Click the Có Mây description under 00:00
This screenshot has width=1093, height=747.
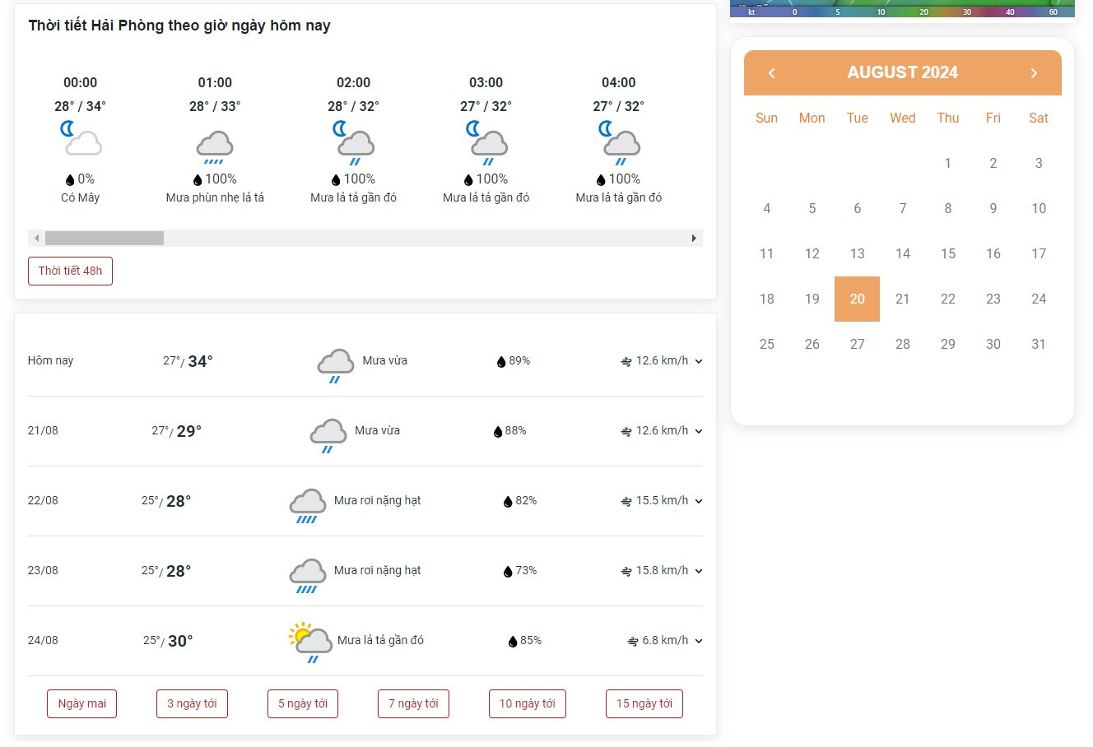tap(80, 197)
